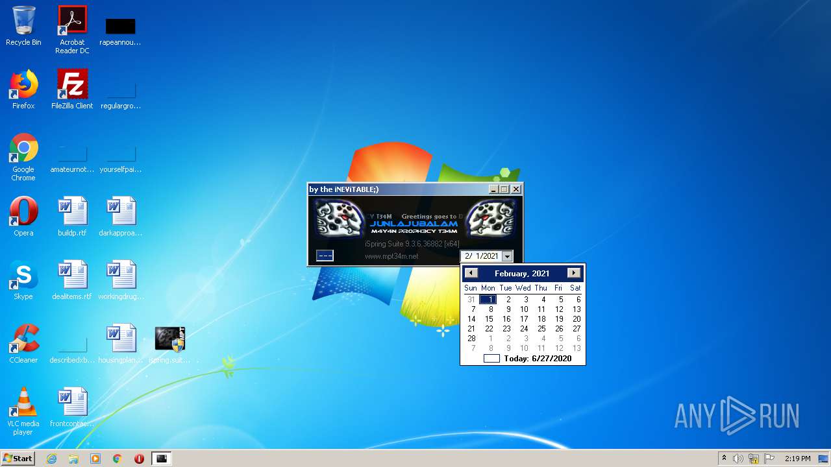Image resolution: width=831 pixels, height=467 pixels.
Task: Click the 2:19 PM clock
Action: click(797, 459)
